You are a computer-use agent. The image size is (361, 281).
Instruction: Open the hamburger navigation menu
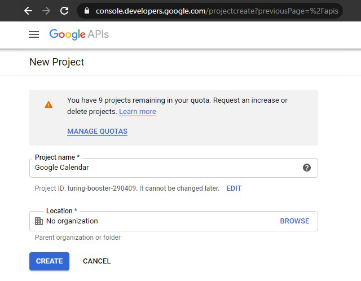click(x=34, y=34)
